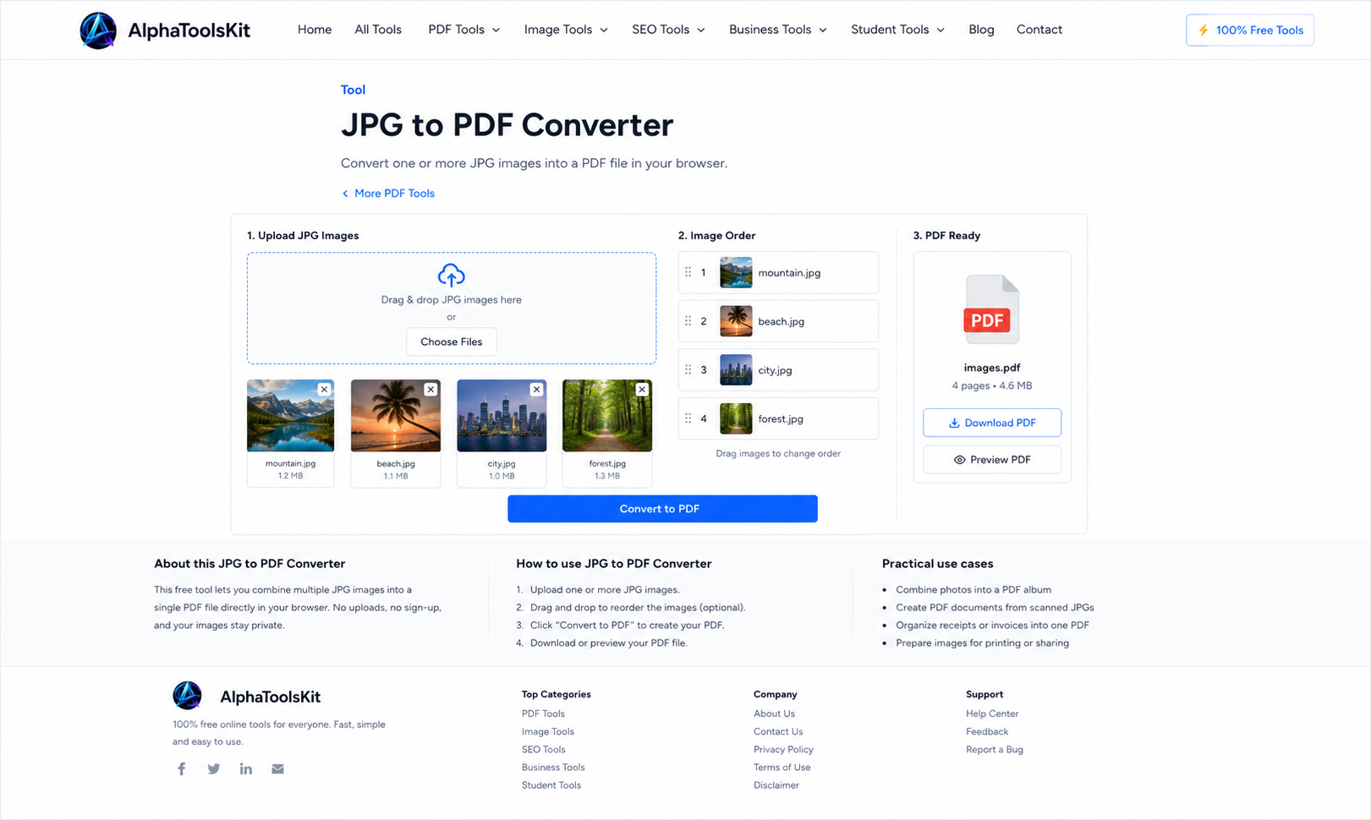
Task: Click the small forest thumbnail in order list
Action: click(x=736, y=418)
